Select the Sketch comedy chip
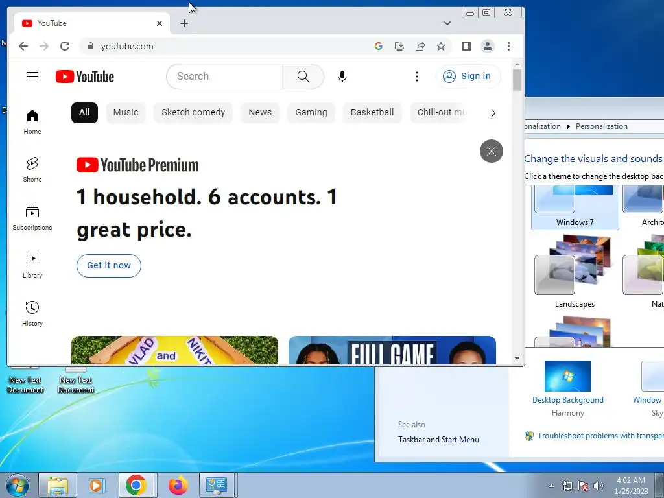This screenshot has height=498, width=664. pos(193,113)
